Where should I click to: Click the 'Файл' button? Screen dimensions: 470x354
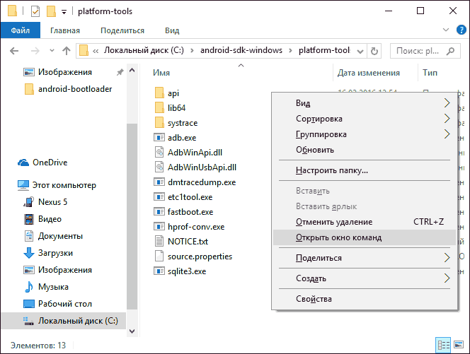(21, 30)
